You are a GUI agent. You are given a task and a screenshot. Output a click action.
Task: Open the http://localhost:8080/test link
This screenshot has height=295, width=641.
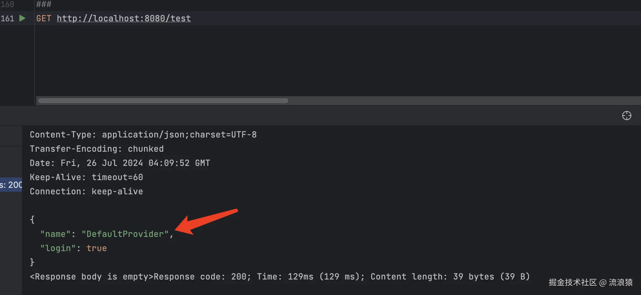coord(124,18)
